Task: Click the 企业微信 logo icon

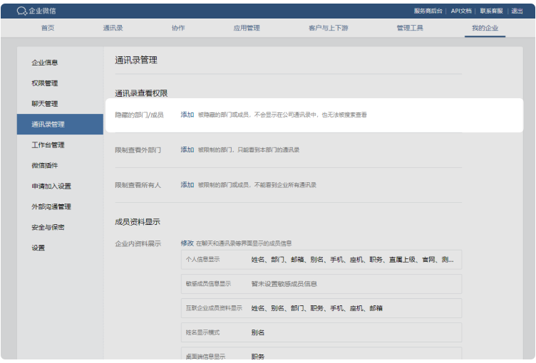Action: [x=22, y=11]
